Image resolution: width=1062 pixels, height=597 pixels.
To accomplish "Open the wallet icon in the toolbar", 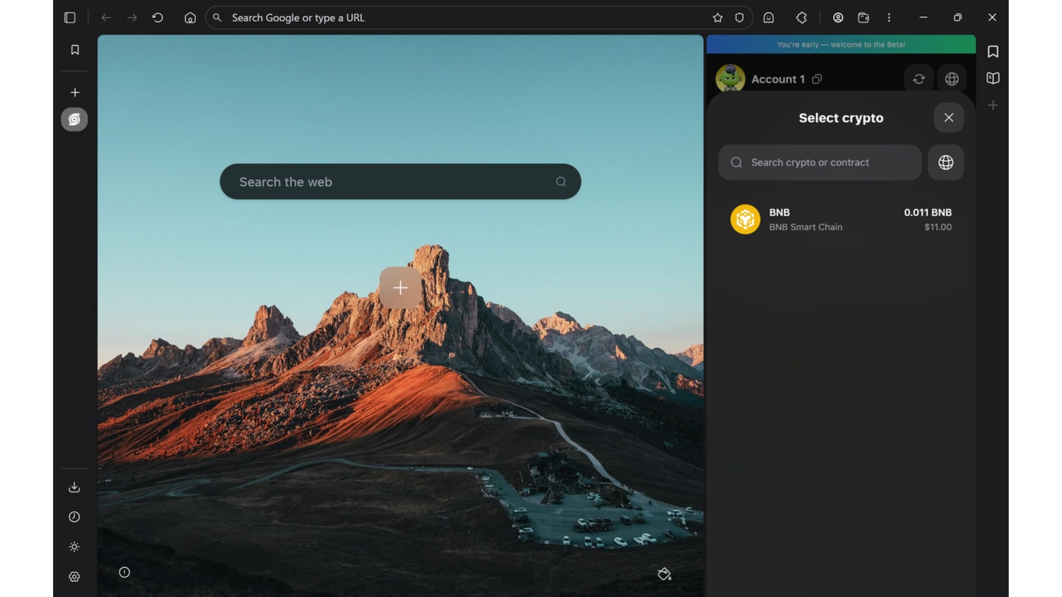I will 863,18.
